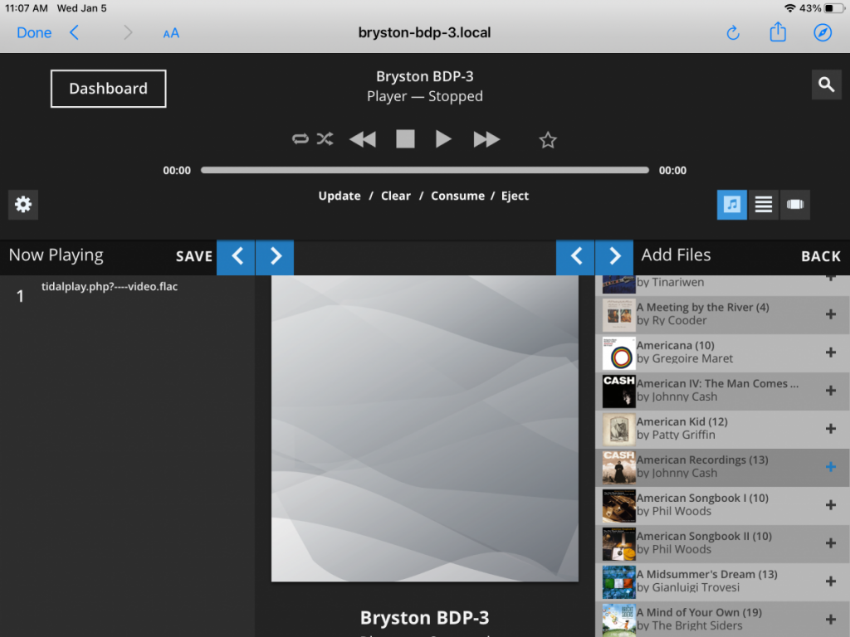Add American Songbook I to queue

point(830,505)
